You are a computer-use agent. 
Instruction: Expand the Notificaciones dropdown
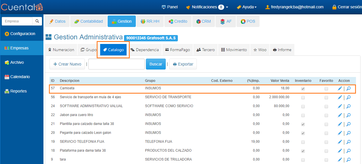(x=207, y=7)
